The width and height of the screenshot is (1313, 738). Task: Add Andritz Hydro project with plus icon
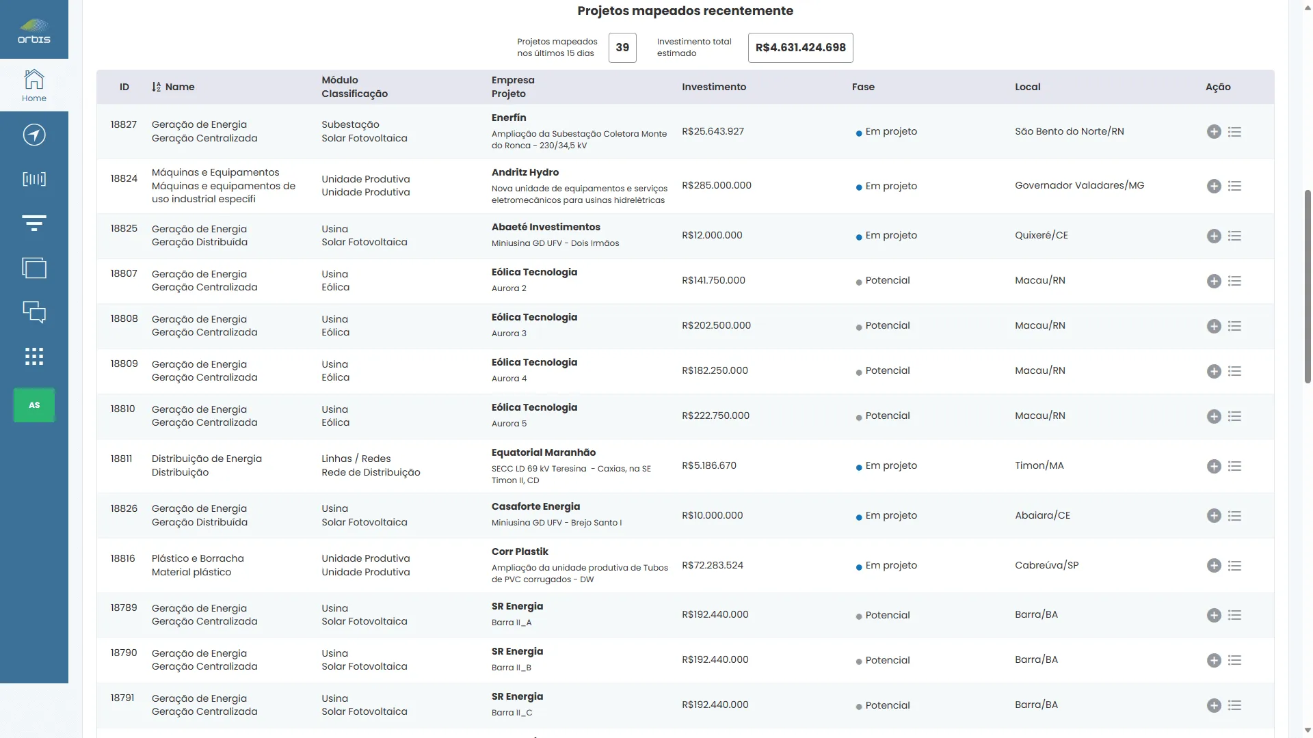click(x=1214, y=187)
